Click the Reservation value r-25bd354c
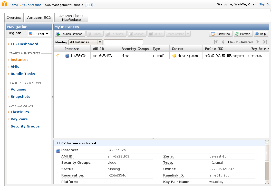The image size is (271, 187). tap(117, 175)
